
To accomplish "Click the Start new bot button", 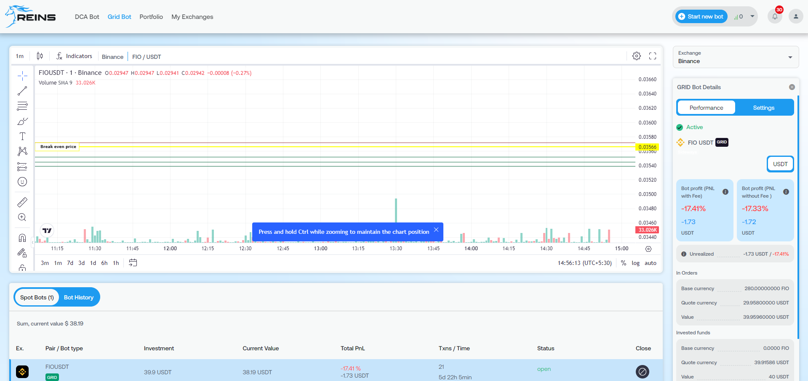I will tap(701, 17).
